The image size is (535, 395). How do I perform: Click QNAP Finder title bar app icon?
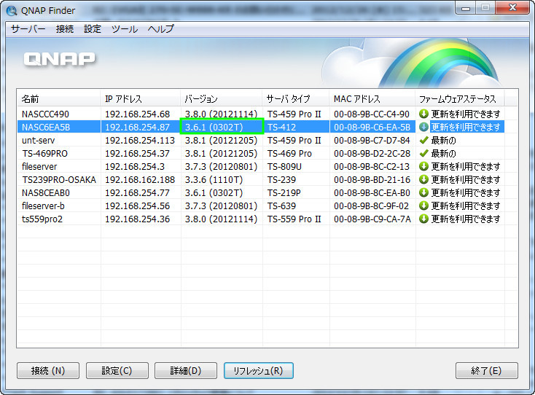12,11
